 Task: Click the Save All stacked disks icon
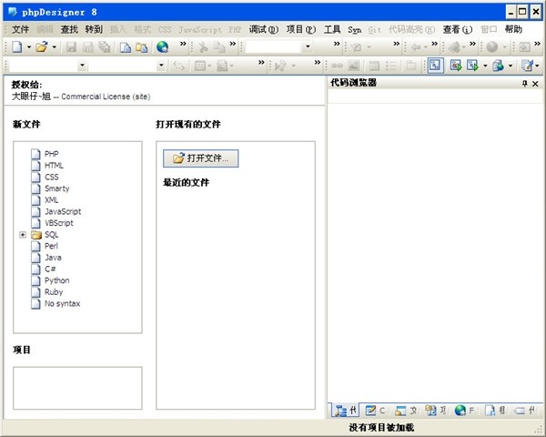(104, 46)
